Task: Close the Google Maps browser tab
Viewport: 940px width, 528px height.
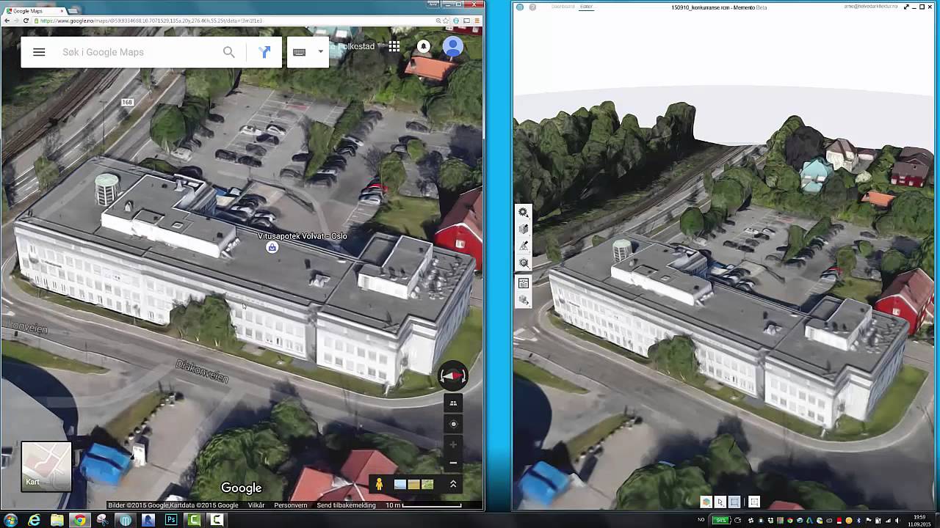Action: click(62, 11)
